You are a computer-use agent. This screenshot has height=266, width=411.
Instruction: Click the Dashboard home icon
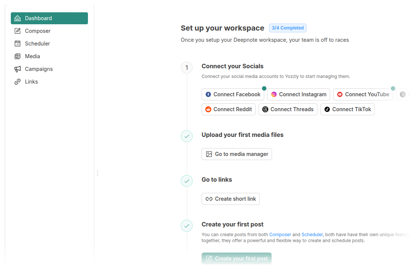18,18
